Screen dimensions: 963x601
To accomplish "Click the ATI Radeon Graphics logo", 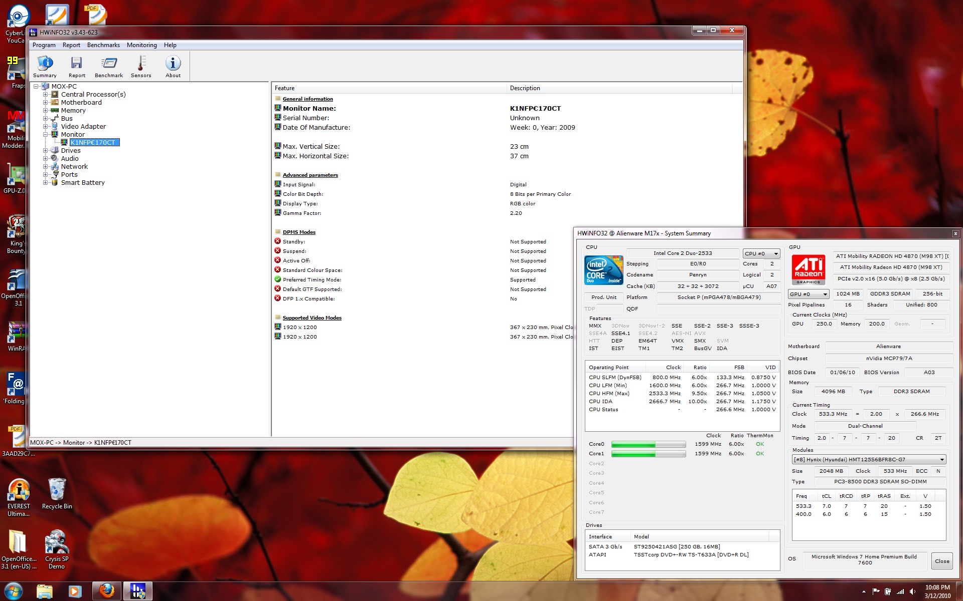I will point(809,269).
